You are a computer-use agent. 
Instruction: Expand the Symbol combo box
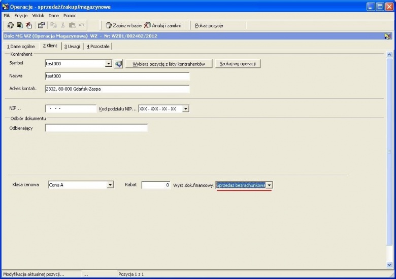click(108, 63)
